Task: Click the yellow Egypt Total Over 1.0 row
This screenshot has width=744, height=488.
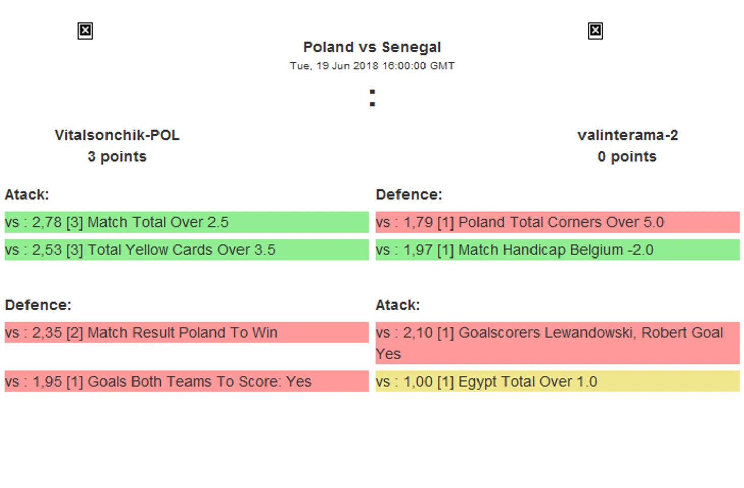Action: point(557,381)
